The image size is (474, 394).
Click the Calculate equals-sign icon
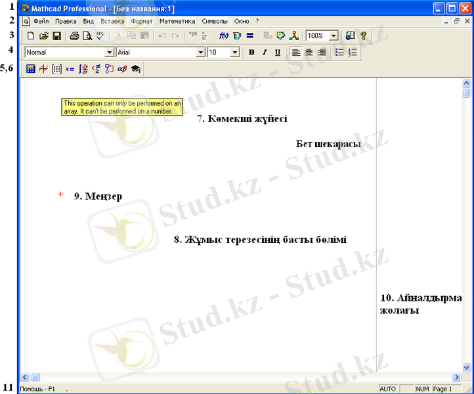point(250,36)
